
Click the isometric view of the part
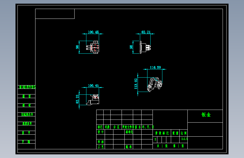(x=155, y=85)
